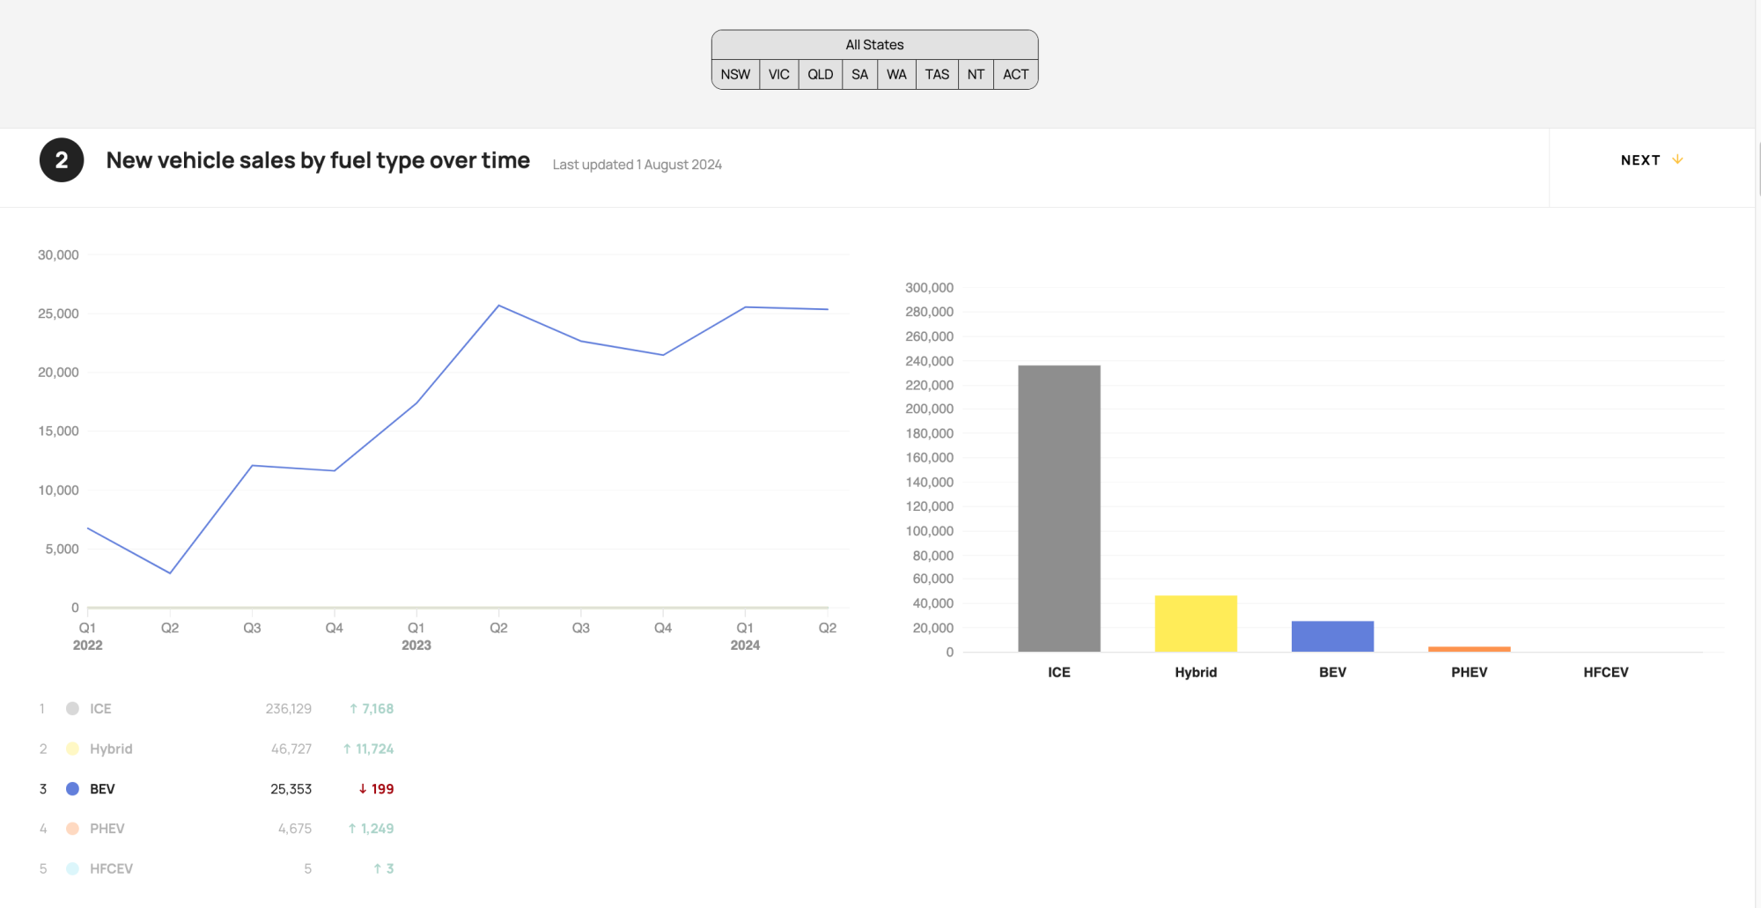Click the yellow Hybrid legend dot
This screenshot has height=908, width=1761.
click(73, 749)
